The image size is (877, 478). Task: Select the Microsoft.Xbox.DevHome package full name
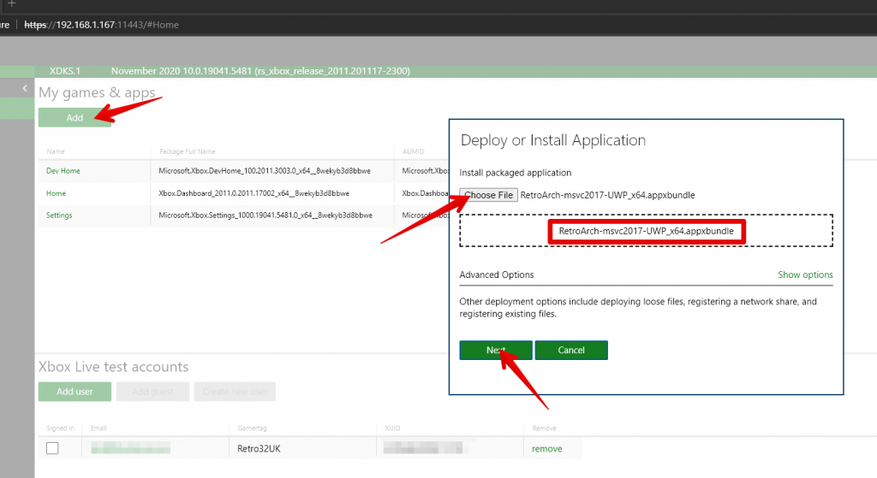[x=265, y=171]
